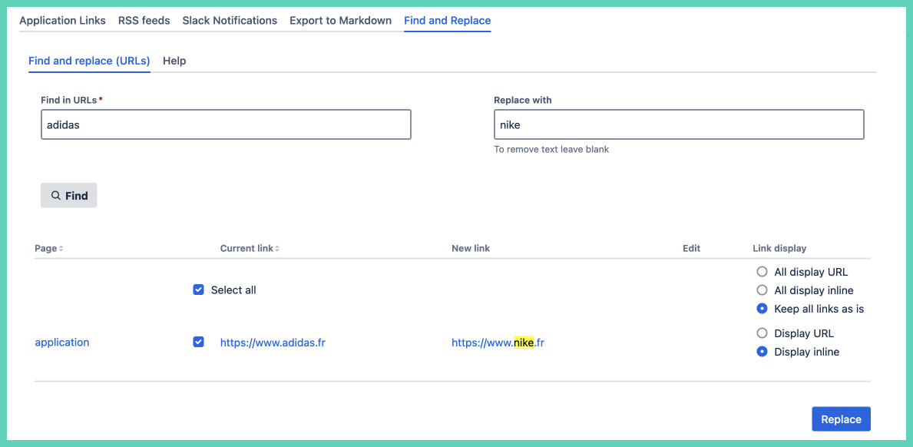Sort results using Current link column arrows
This screenshot has width=913, height=447.
(x=277, y=248)
